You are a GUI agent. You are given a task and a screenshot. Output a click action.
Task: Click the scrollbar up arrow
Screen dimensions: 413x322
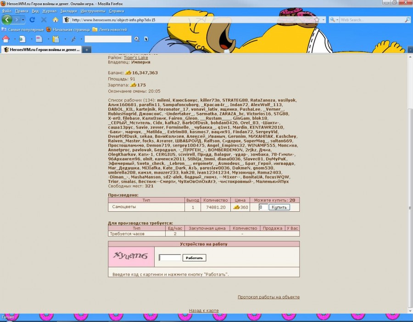410,56
